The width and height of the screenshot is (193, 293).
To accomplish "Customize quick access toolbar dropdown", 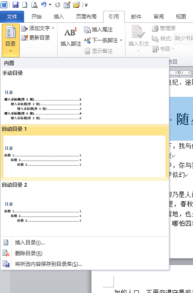I will [86, 5].
